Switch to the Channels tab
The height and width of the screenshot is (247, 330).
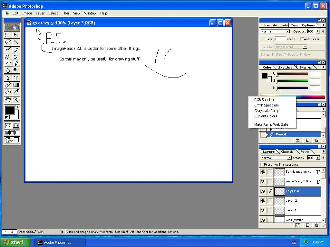coord(287,152)
